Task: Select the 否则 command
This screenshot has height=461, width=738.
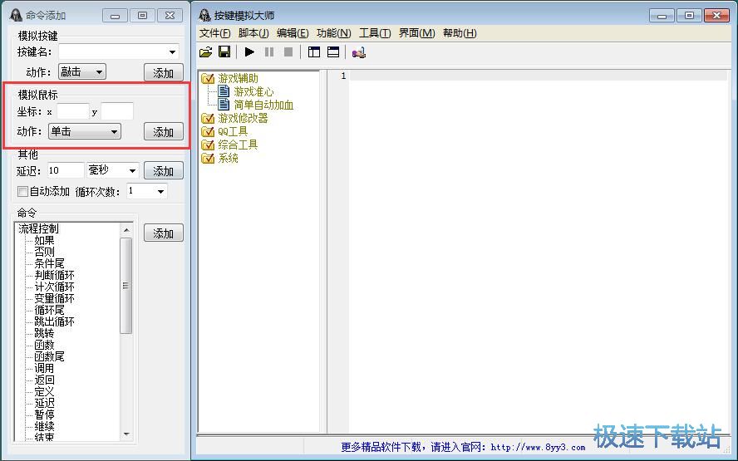Action: [44, 252]
